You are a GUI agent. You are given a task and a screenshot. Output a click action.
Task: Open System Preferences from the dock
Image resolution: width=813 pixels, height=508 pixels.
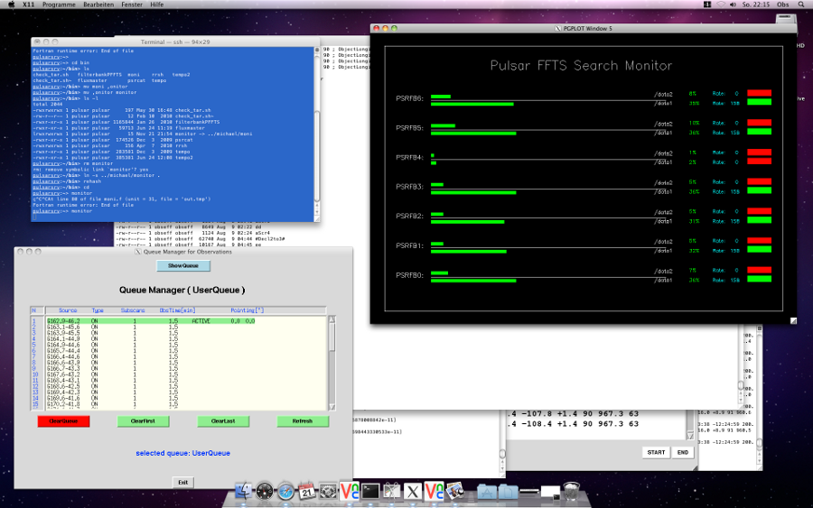(328, 491)
